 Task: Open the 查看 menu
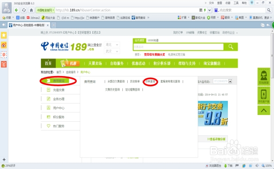click(x=219, y=3)
